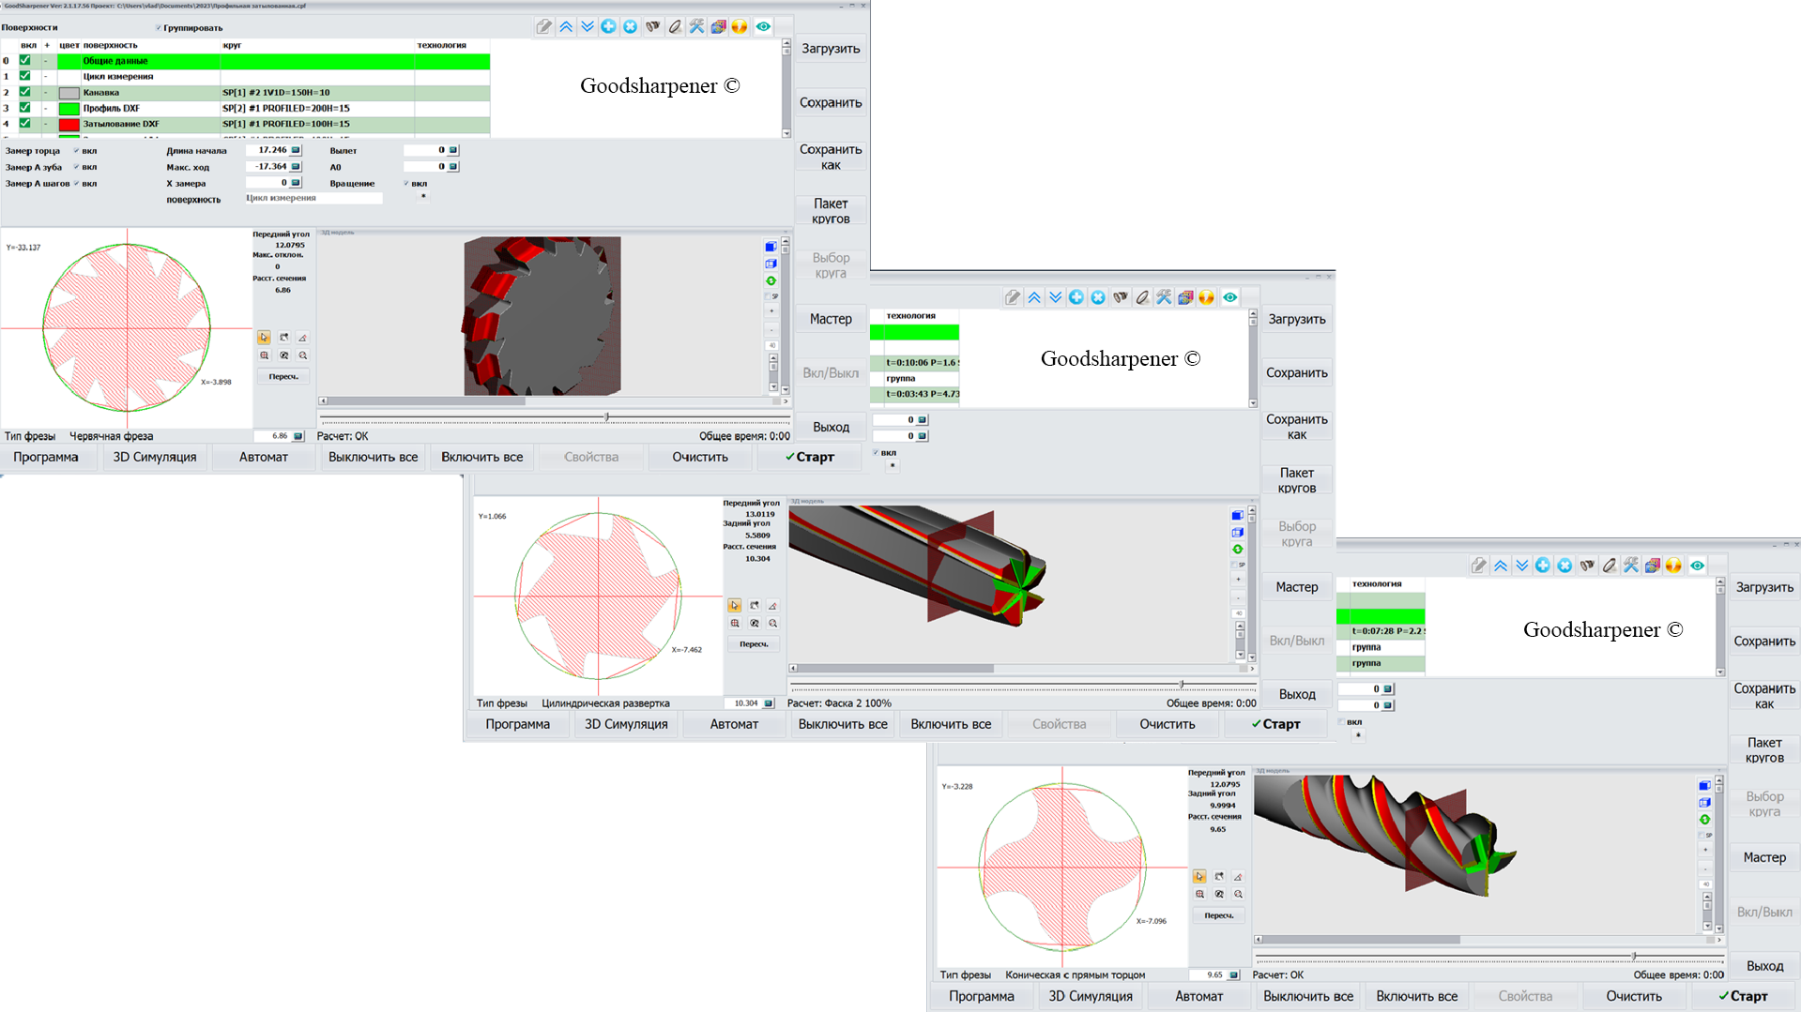Viewport: 1801px width, 1012px height.
Task: Toggle the Группировать checkbox
Action: 159,28
